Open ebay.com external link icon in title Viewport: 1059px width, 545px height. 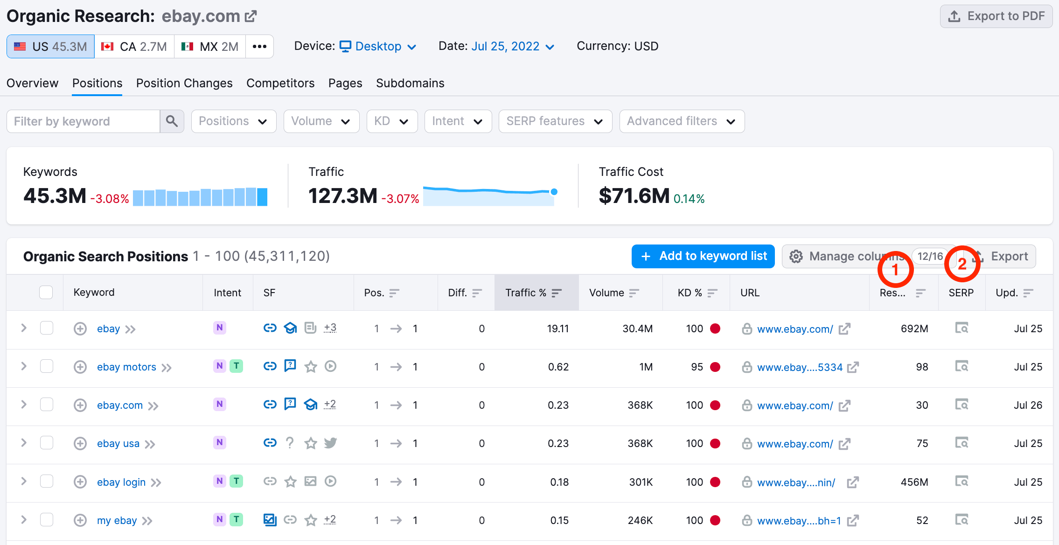pos(251,16)
